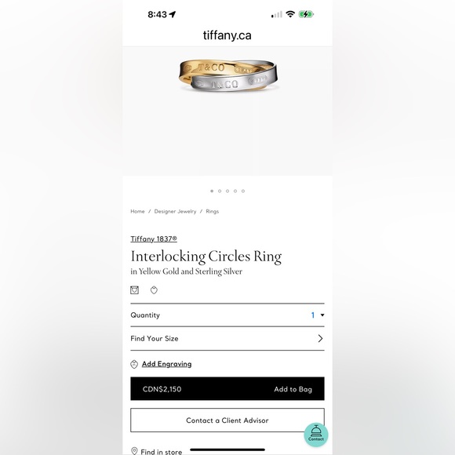Tap the Find Your Size chevron arrow
This screenshot has width=455, height=455.
coord(320,338)
